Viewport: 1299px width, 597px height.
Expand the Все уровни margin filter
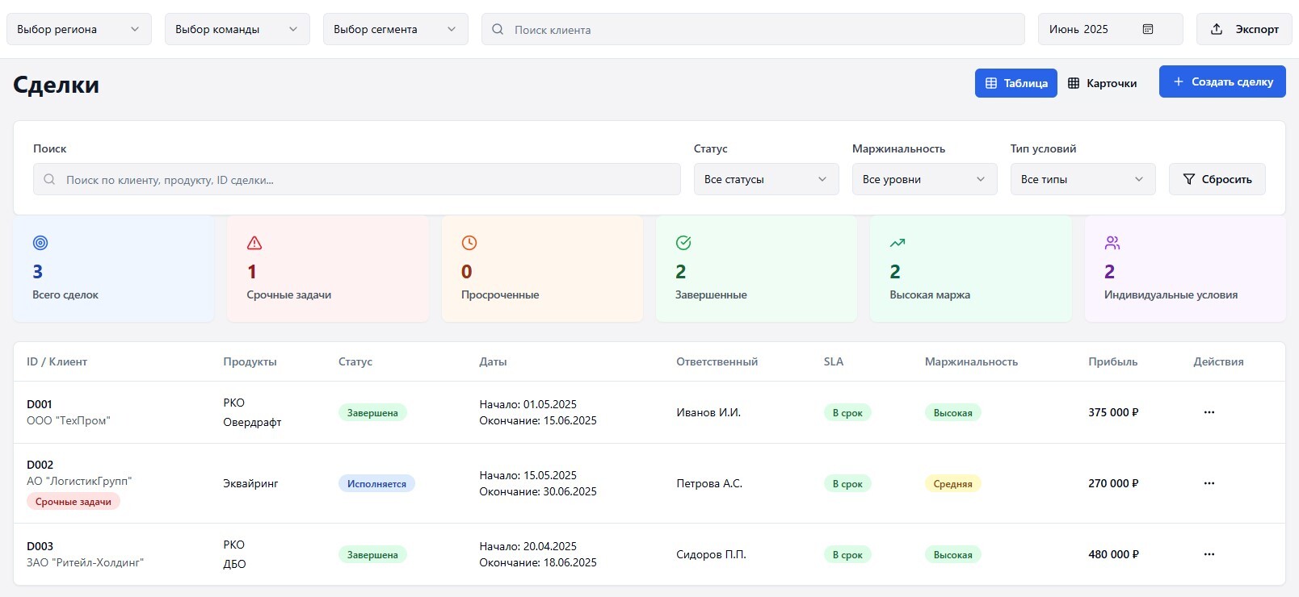923,179
